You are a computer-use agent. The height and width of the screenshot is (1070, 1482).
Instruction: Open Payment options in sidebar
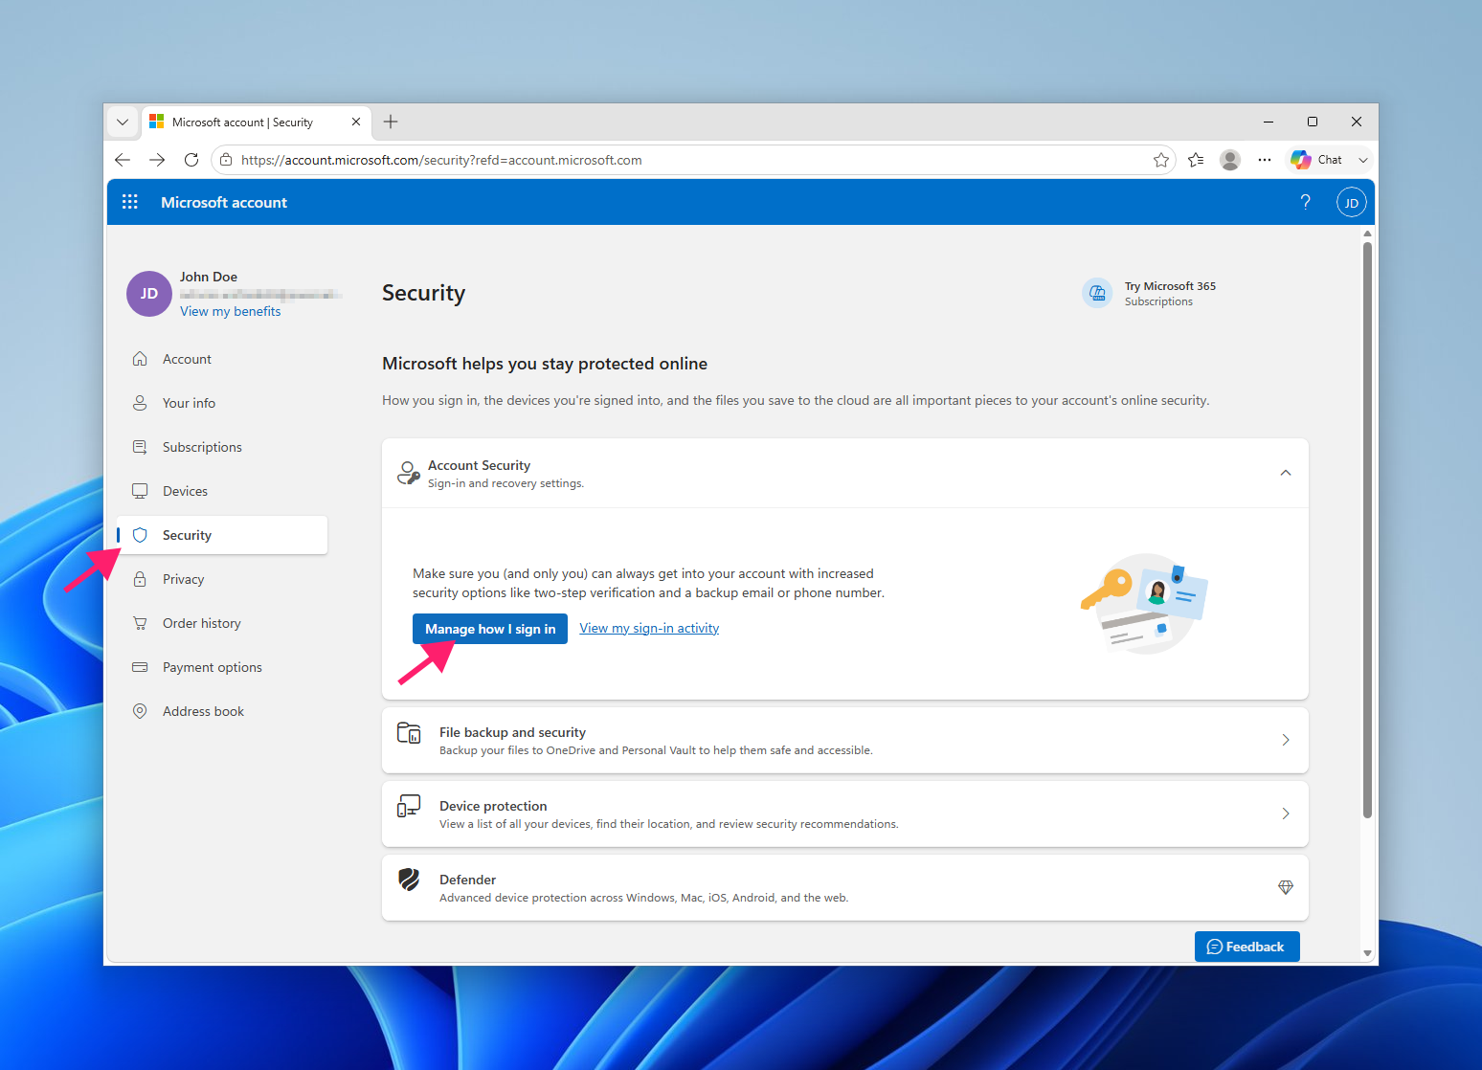click(222, 667)
